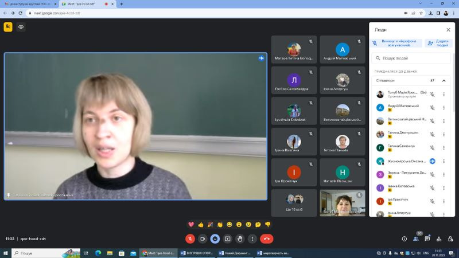459x258 pixels.
Task: Toggle the People panel icon
Action: pos(415,239)
